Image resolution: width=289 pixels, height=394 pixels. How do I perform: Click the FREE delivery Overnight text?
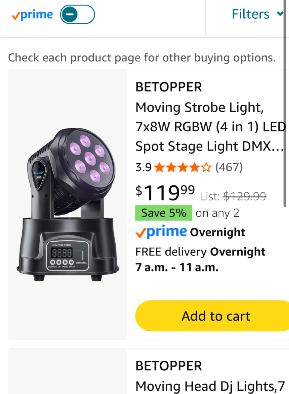200,252
